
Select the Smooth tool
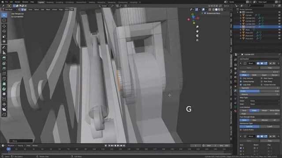(4, 94)
